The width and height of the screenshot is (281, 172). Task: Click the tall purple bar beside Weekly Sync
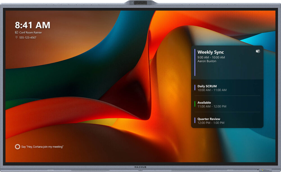click(195, 62)
